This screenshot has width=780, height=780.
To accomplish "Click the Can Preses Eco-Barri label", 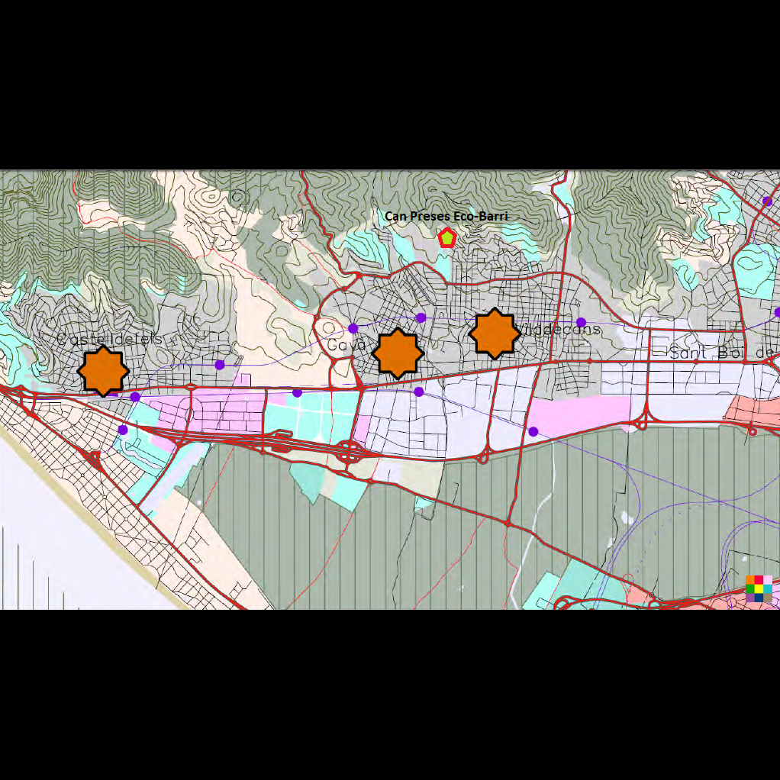I will point(446,217).
